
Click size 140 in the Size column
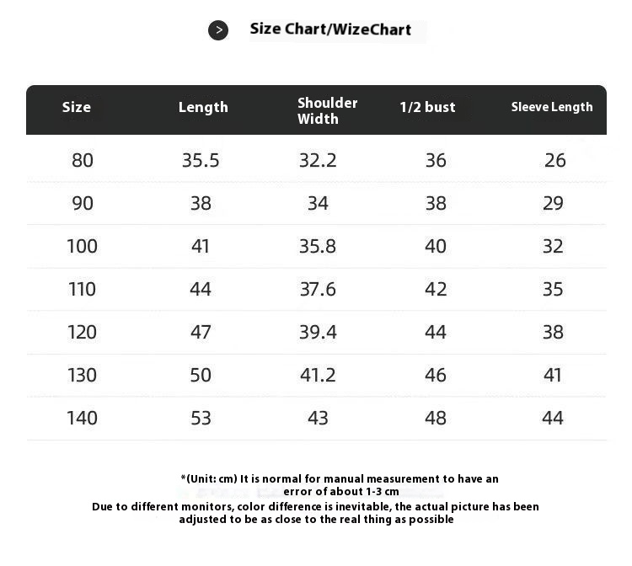tap(83, 418)
